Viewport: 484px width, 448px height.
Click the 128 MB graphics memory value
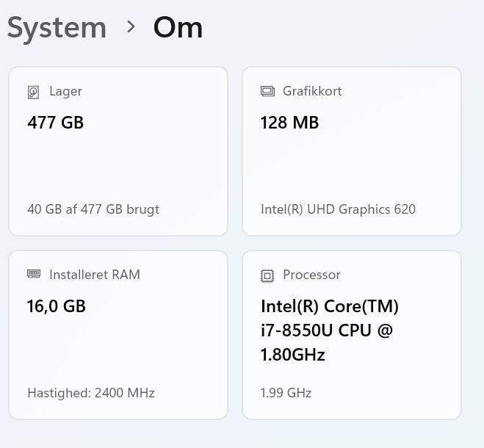289,123
